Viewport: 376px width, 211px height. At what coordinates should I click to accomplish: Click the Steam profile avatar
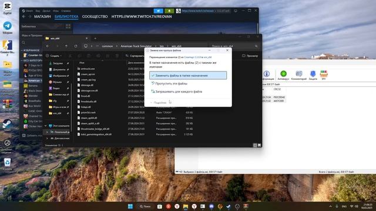point(179,11)
